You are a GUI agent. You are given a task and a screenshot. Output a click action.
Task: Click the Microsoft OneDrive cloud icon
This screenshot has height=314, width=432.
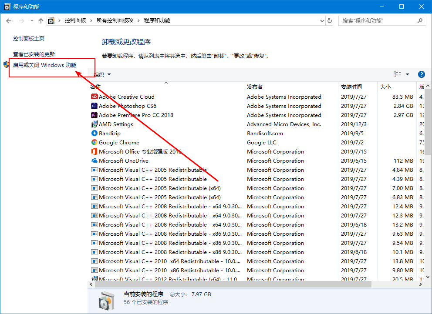94,160
